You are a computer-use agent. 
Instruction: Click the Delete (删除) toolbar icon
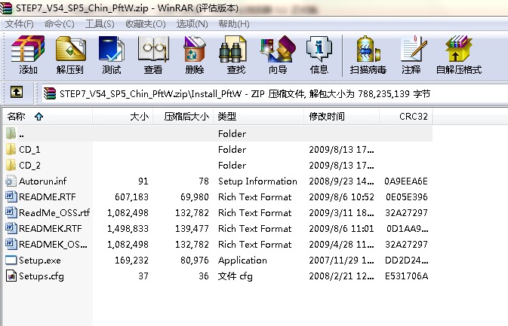pos(194,55)
